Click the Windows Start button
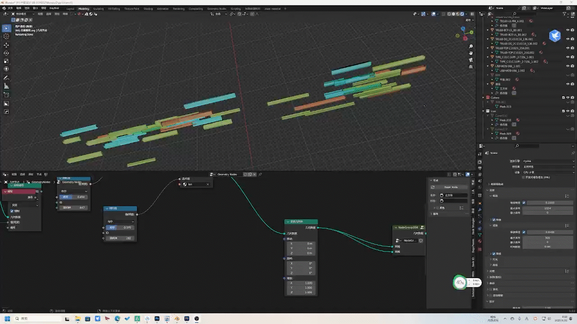The height and width of the screenshot is (324, 577). click(7, 319)
